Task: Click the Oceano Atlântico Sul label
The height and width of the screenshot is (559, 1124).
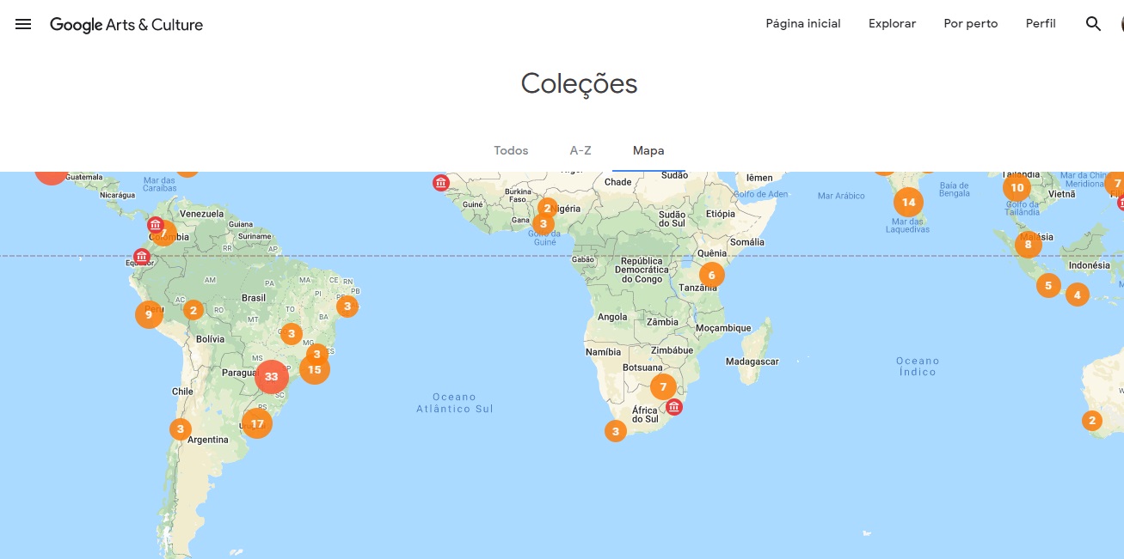Action: point(454,403)
